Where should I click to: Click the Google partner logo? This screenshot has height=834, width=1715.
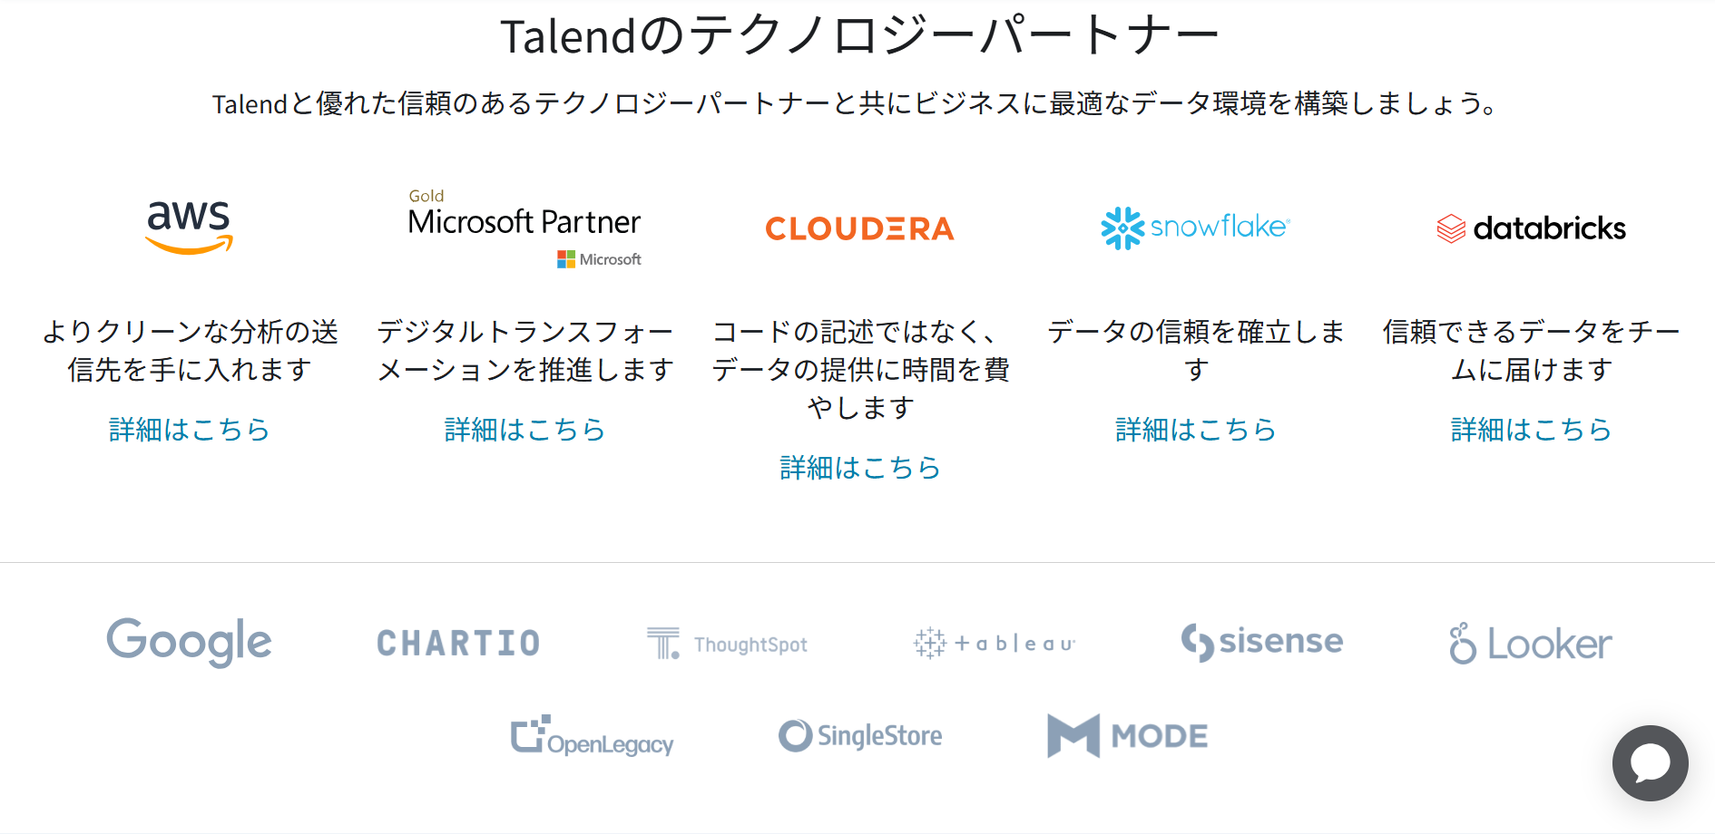tap(189, 642)
